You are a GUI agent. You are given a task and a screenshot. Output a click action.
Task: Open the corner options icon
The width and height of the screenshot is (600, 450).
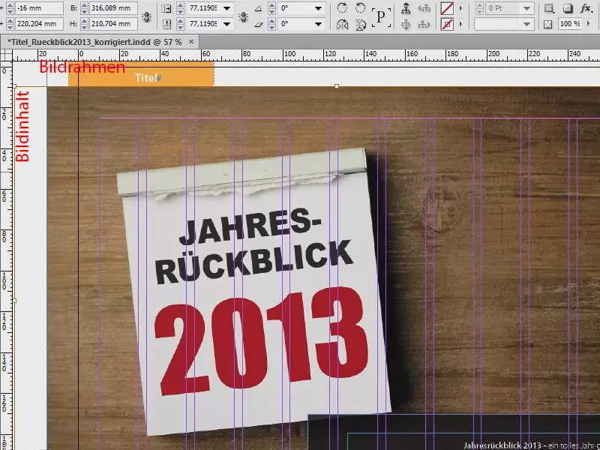click(x=549, y=8)
